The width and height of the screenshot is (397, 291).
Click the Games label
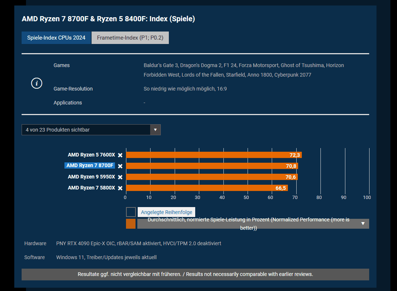[62, 65]
